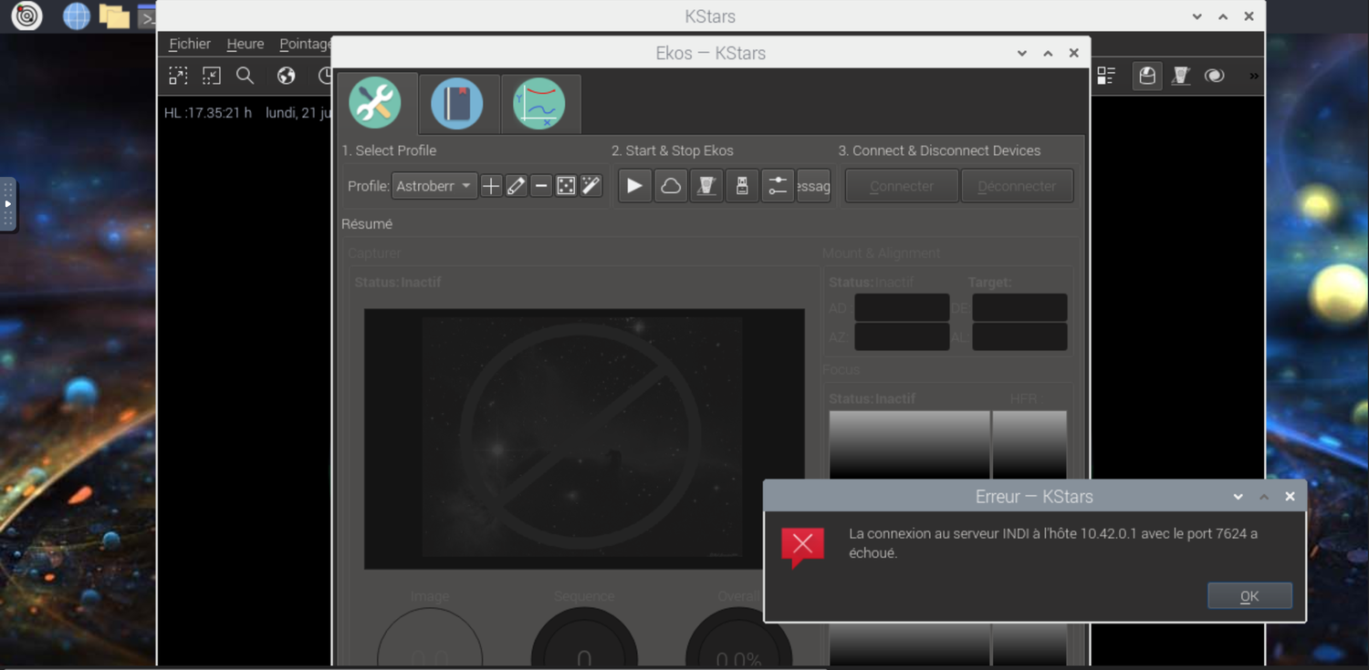Minimize the Erreur dialog with chevron
Screen dimensions: 1369x670
coord(1238,497)
